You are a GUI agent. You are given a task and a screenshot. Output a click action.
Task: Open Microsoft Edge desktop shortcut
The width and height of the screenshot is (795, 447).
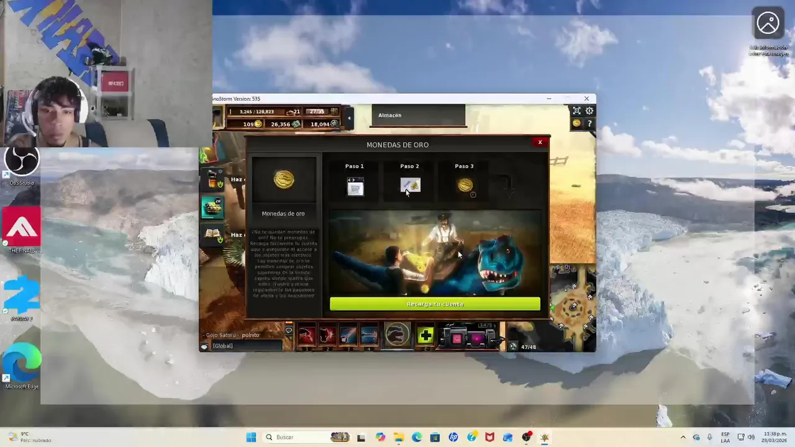click(x=22, y=366)
